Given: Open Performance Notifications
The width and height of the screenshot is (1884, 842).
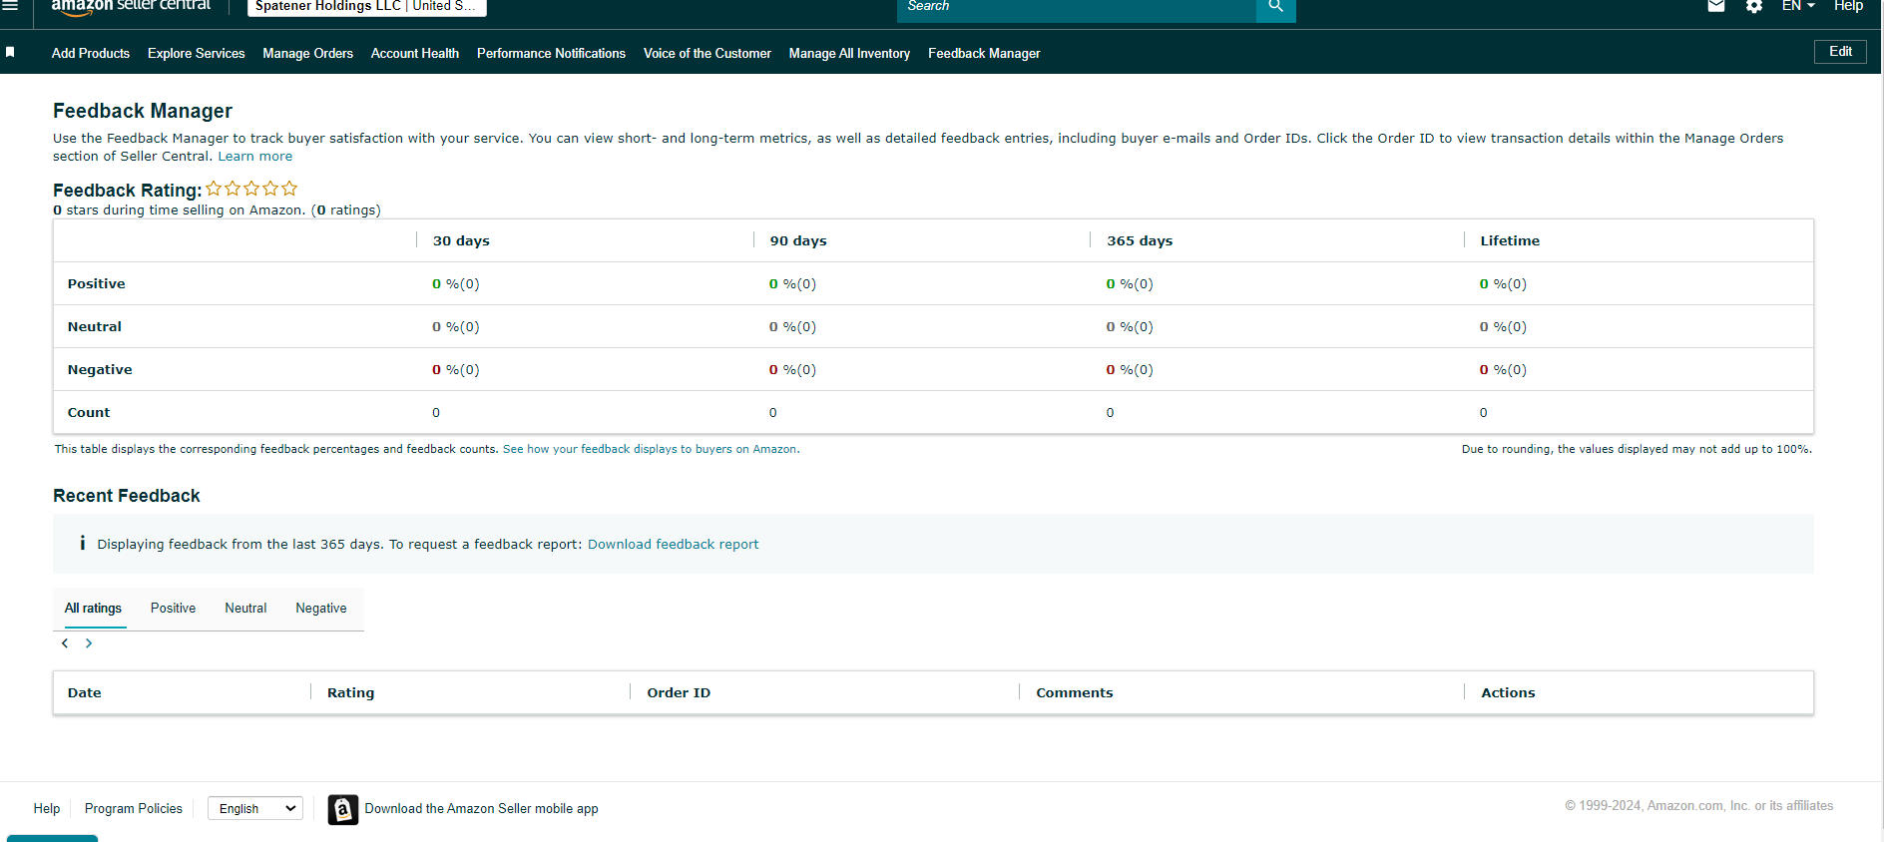Looking at the screenshot, I should [x=551, y=53].
